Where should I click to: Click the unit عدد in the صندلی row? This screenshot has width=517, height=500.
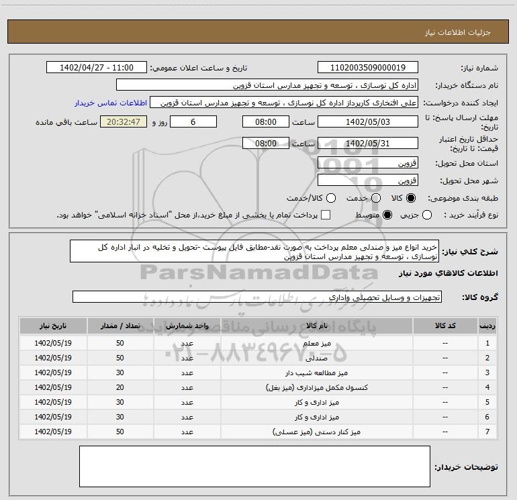coord(187,358)
